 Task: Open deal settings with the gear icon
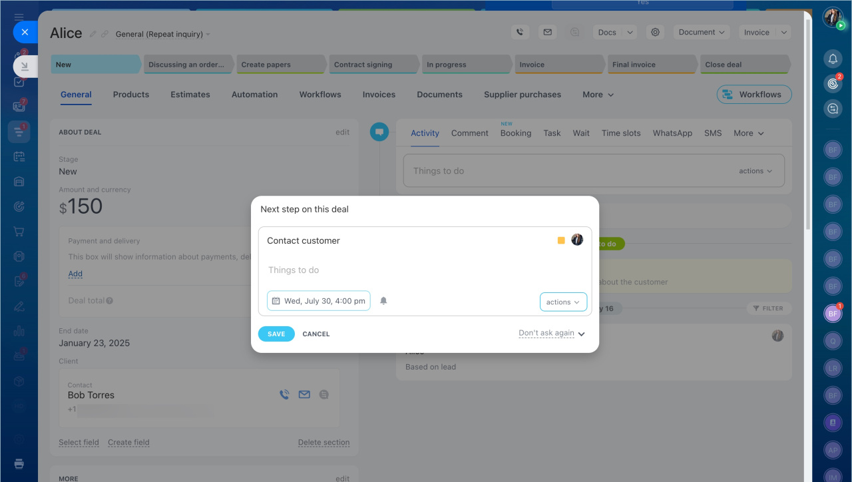click(x=656, y=32)
